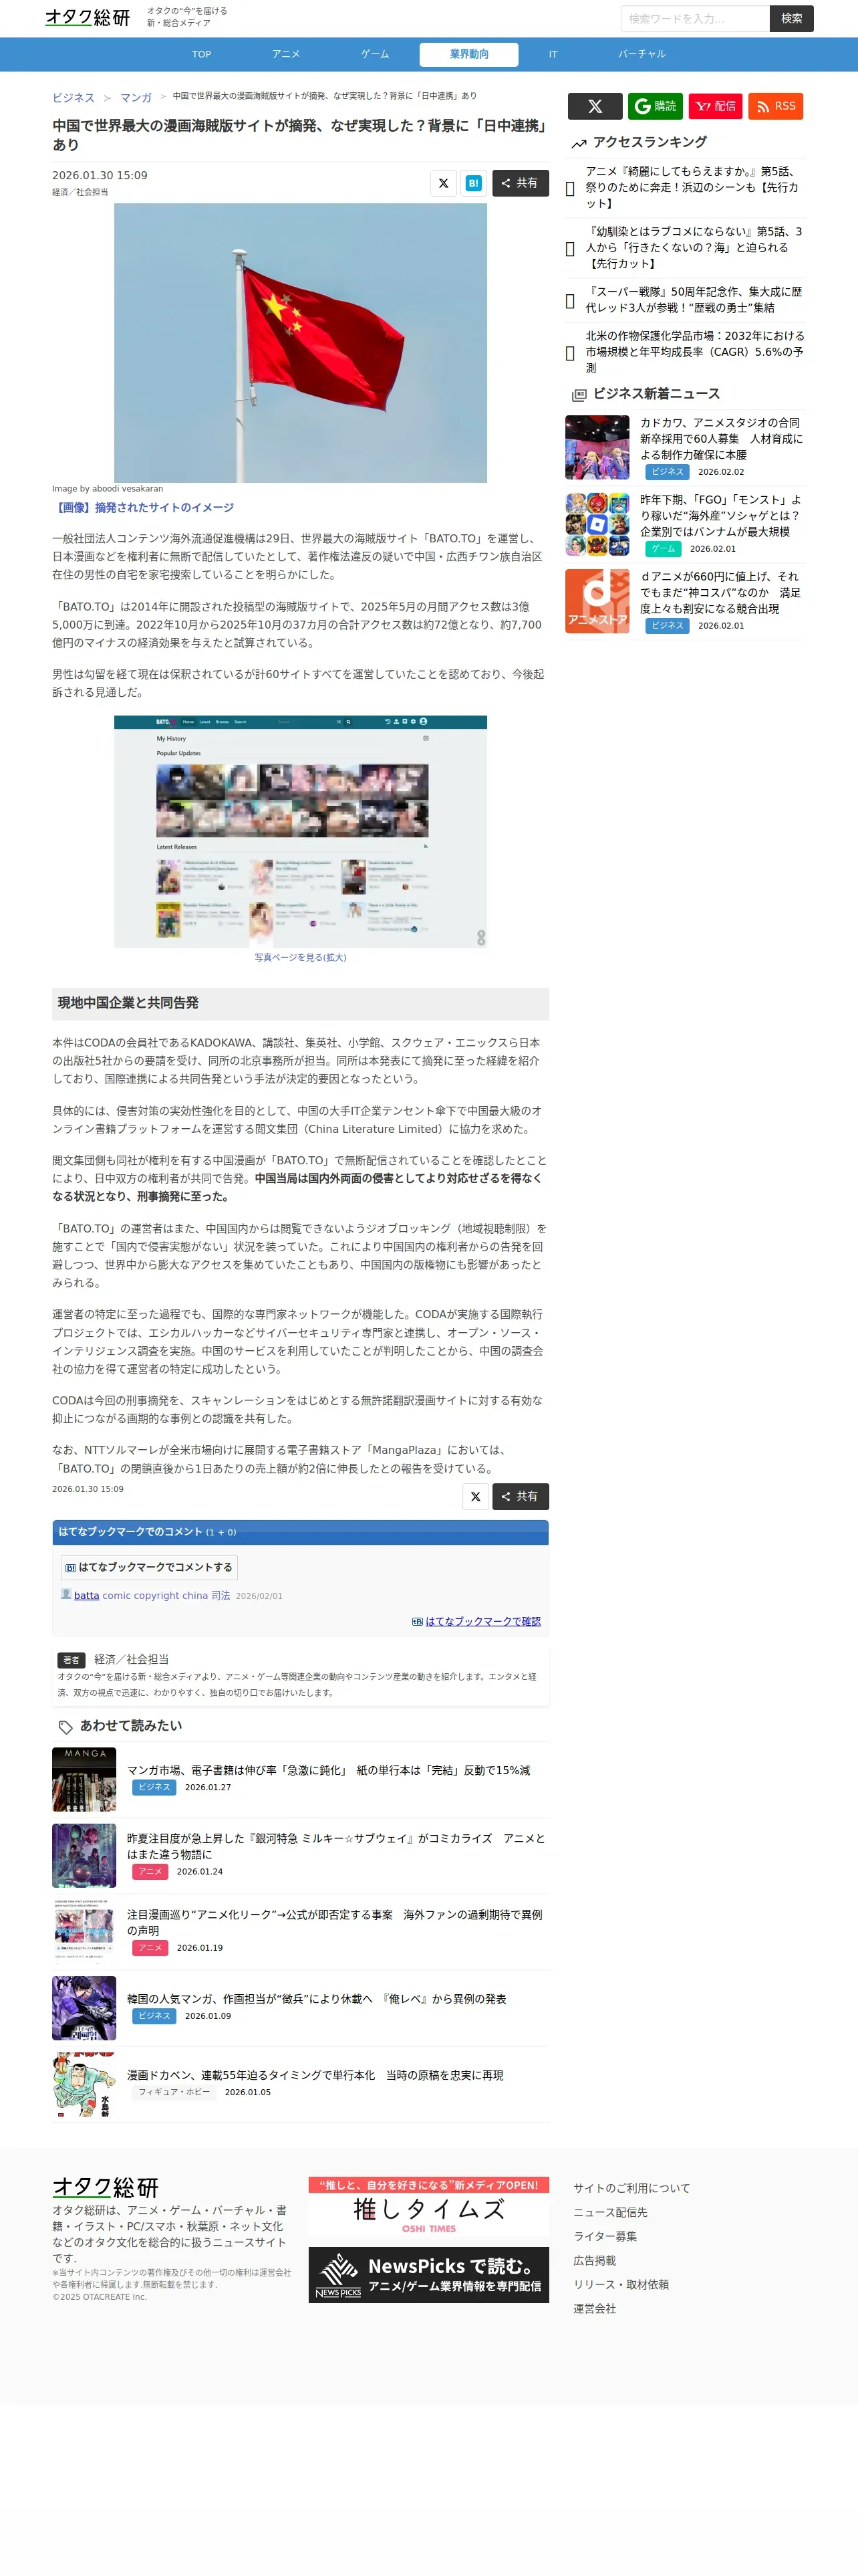Screen dimensions: 858x2576
Task: Follow on X via sidebar button
Action: [x=595, y=106]
